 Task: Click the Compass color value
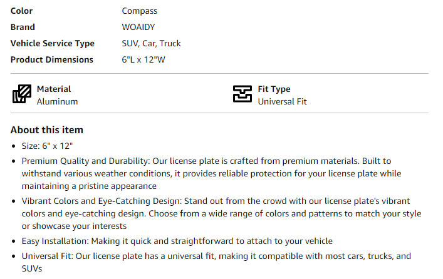(139, 11)
